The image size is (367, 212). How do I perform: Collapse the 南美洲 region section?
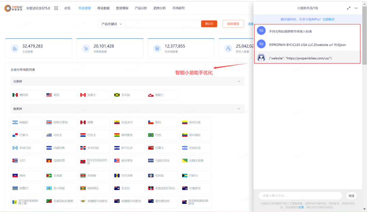tap(239, 109)
